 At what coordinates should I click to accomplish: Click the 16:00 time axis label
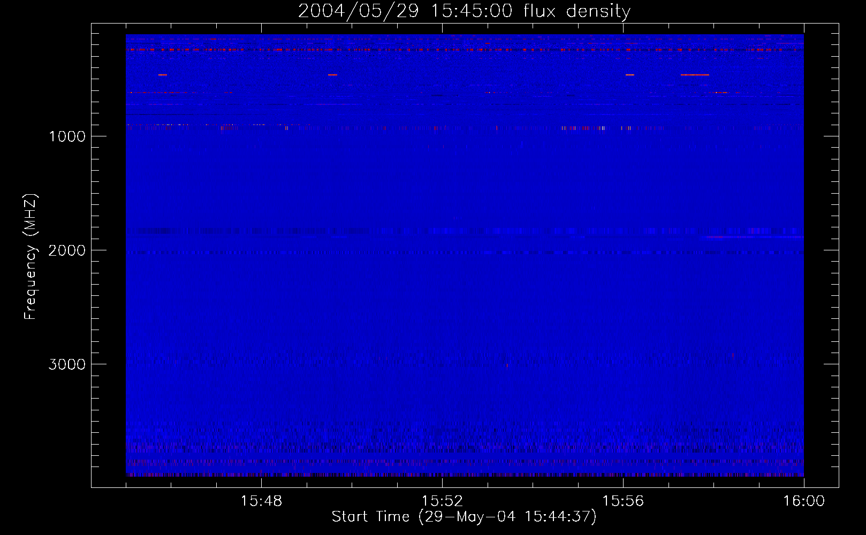[804, 501]
